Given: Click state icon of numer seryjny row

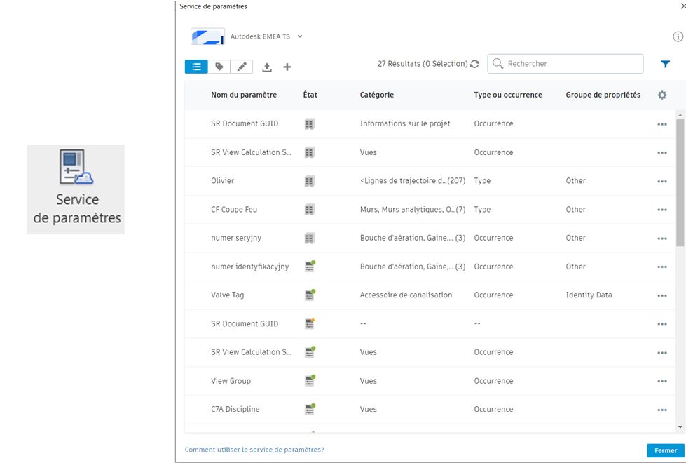Looking at the screenshot, I should point(309,239).
